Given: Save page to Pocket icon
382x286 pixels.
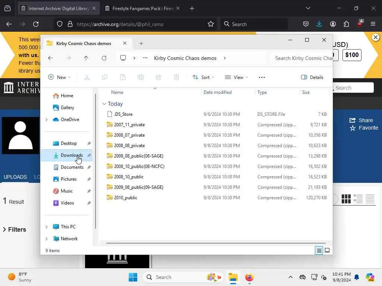Looking at the screenshot, I should pos(306,24).
